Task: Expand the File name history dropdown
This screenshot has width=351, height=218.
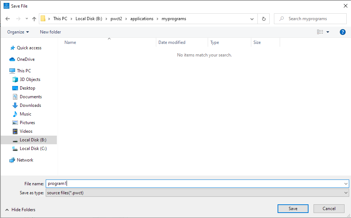Action: click(346, 183)
